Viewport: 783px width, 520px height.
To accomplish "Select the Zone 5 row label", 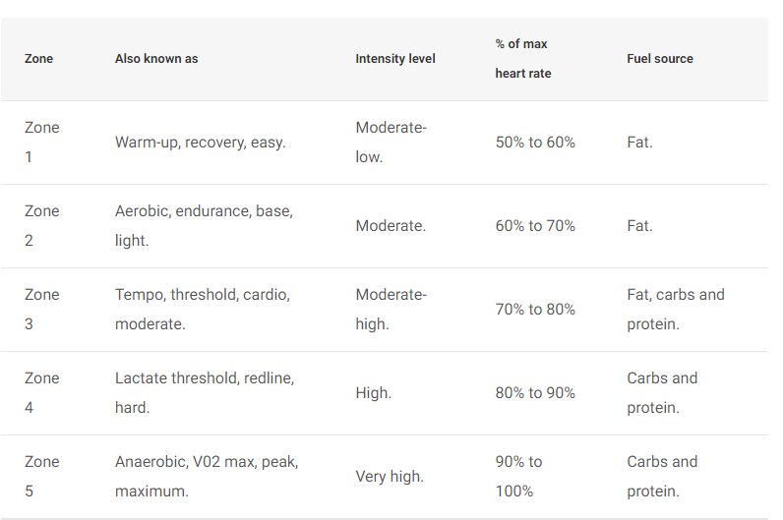I will click(x=42, y=477).
